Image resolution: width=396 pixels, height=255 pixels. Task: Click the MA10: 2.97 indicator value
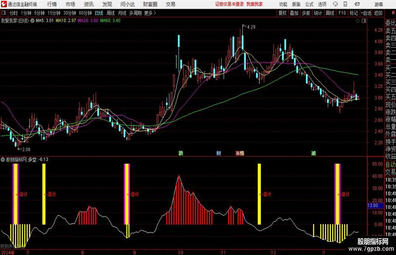(x=66, y=21)
